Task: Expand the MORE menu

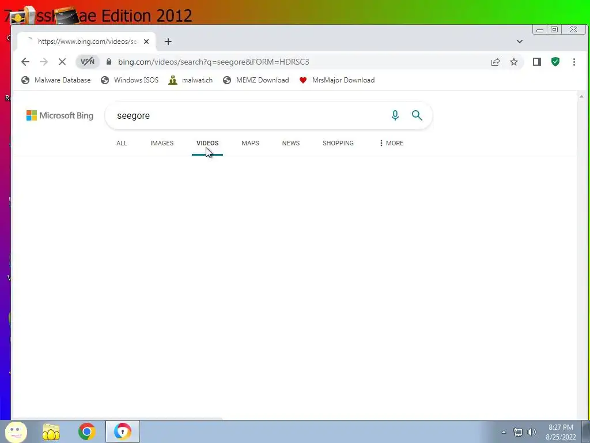Action: pos(391,143)
